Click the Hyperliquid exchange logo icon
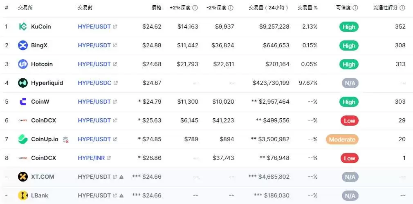Viewport: 413px width, 204px height. (x=23, y=83)
